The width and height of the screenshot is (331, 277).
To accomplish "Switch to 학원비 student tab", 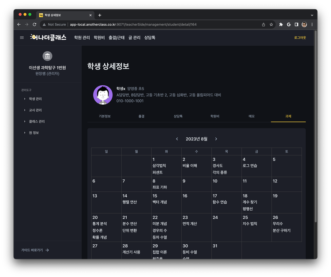I will point(215,116).
